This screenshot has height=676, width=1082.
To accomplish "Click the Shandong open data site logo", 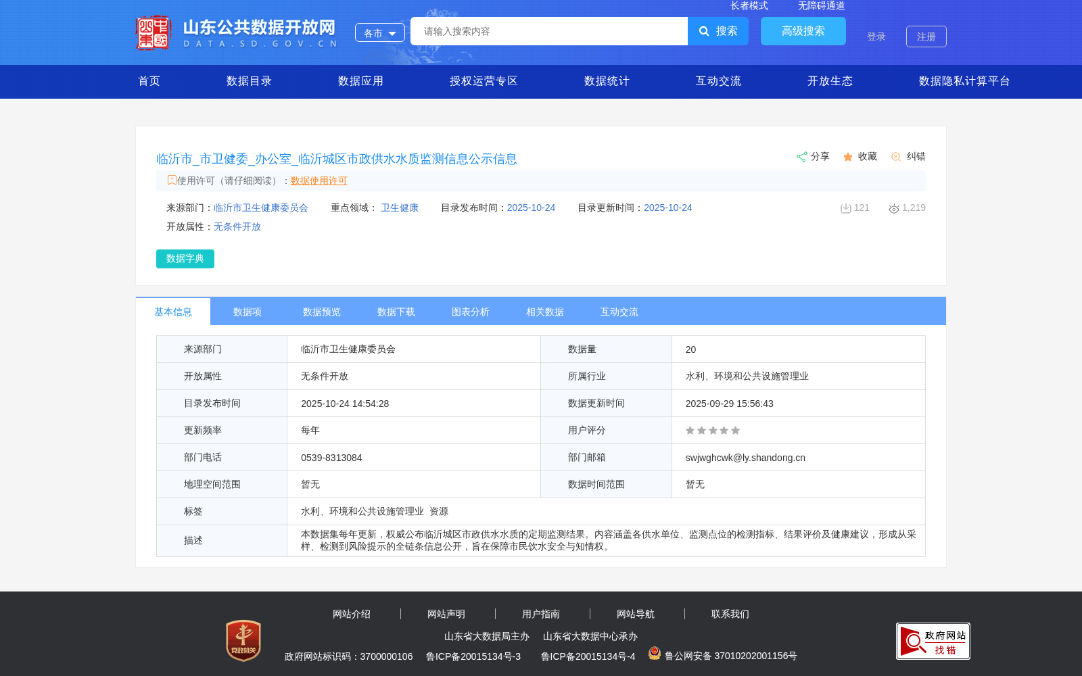I will click(x=236, y=32).
